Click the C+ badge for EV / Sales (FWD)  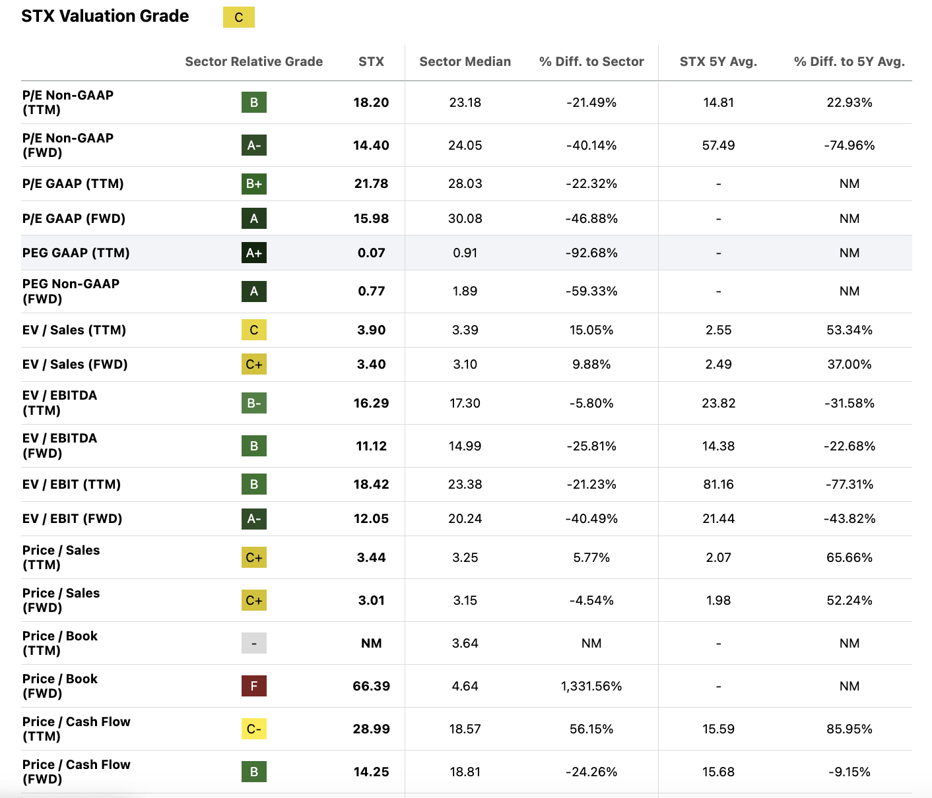pos(253,364)
